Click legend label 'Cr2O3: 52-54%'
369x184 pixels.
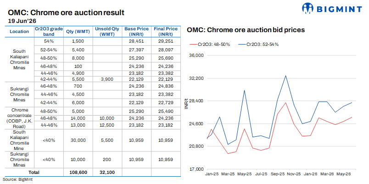point(263,44)
